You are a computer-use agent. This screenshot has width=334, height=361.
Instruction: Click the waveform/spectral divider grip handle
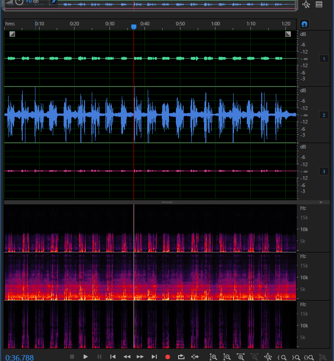[x=167, y=202]
